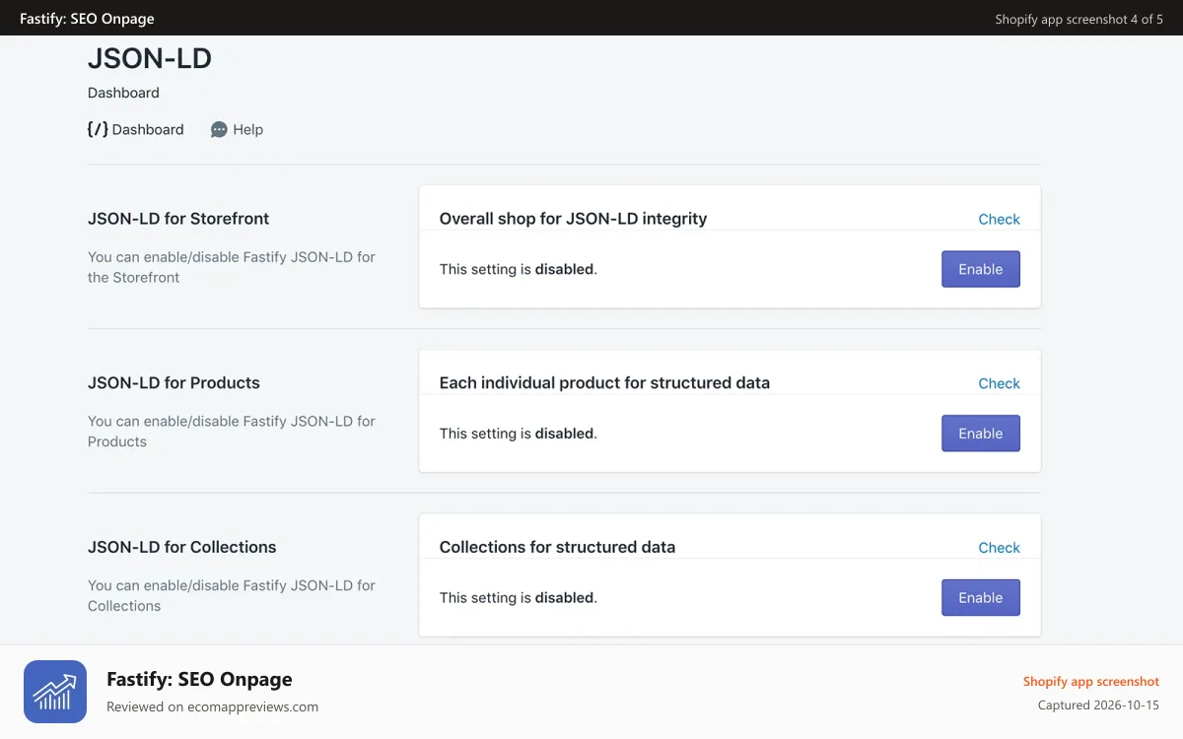
Task: Click the Storefront card's disabled status text
Action: coord(519,269)
